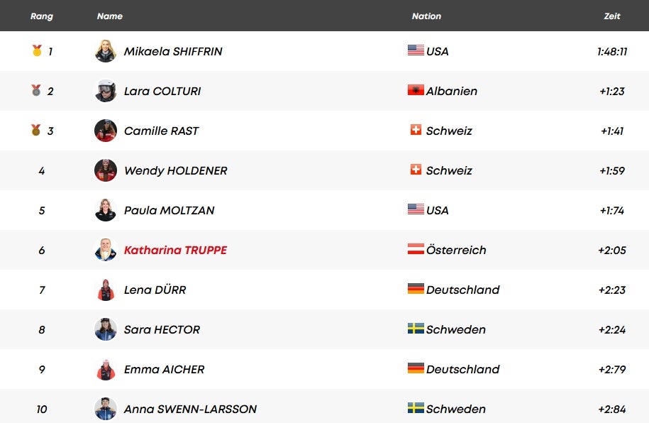Click the Albanian flag beside Lara Colturi
649x423 pixels.
click(416, 91)
